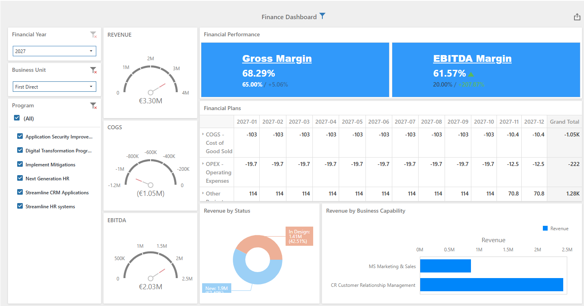Uncheck Application Security Improvement program
Screen dimensions: 584x306
point(20,136)
